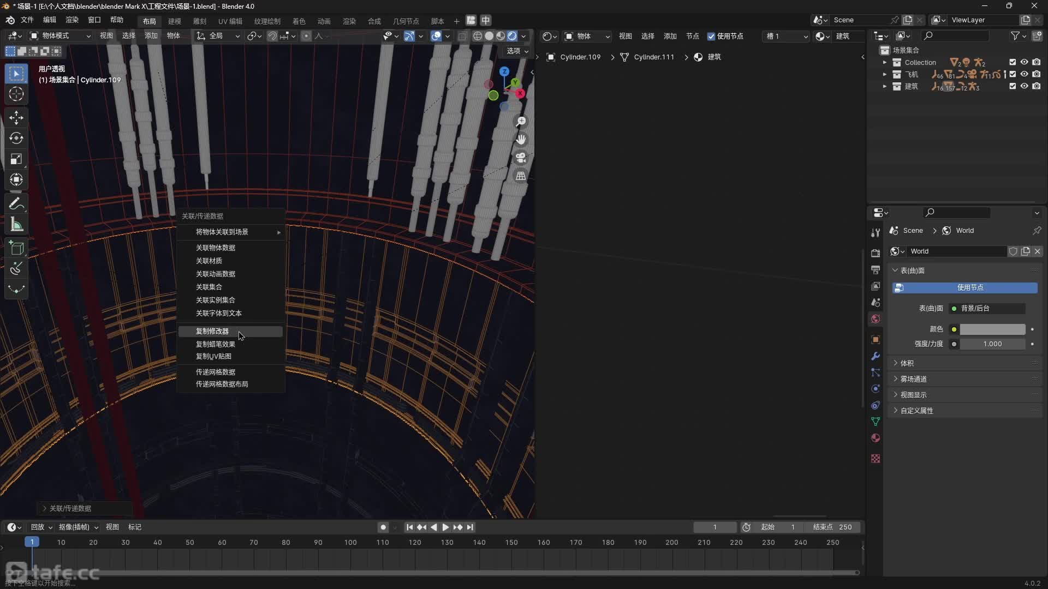Open 全局 transform orientation dropdown
The height and width of the screenshot is (589, 1048).
tap(218, 36)
